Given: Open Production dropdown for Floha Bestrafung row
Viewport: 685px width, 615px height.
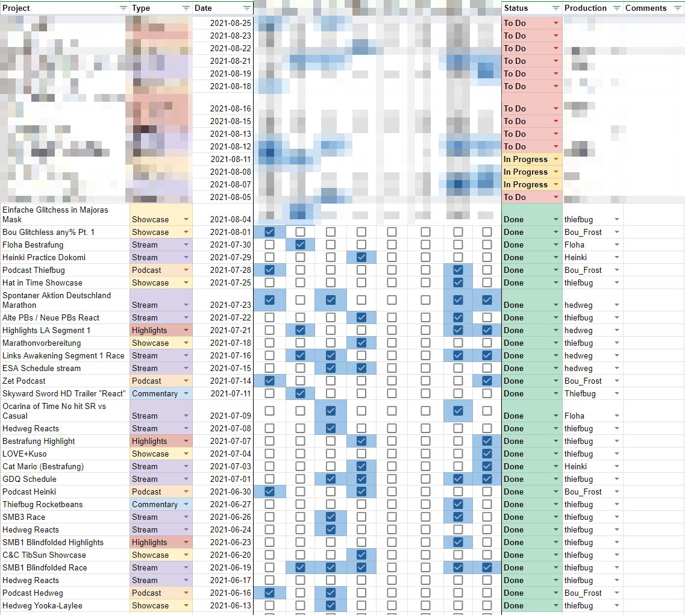Looking at the screenshot, I should 616,245.
